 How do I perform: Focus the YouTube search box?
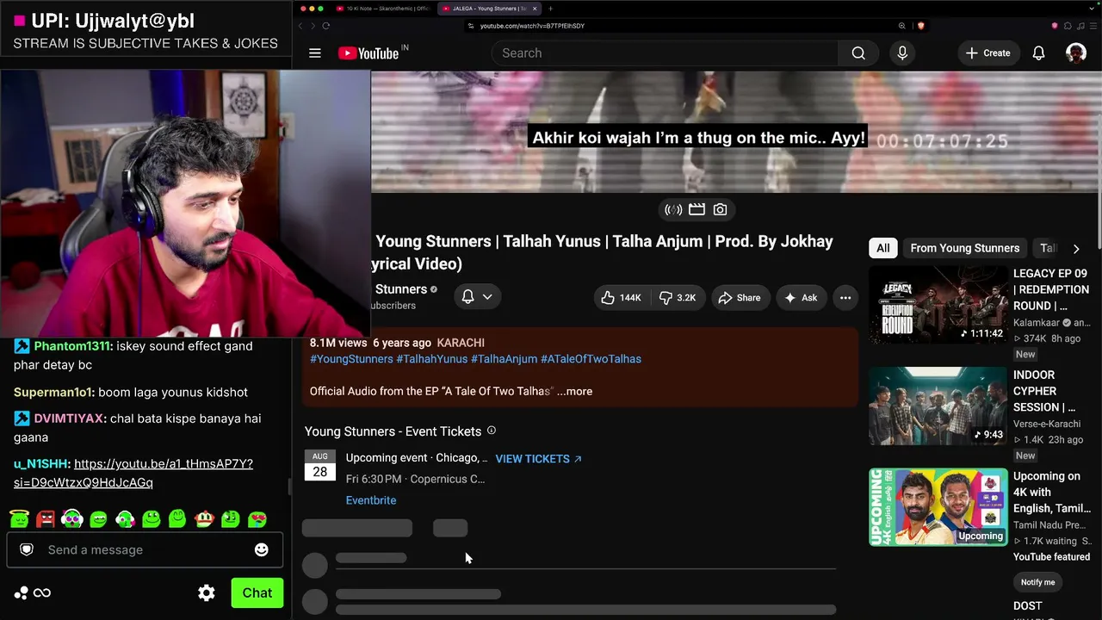point(665,53)
